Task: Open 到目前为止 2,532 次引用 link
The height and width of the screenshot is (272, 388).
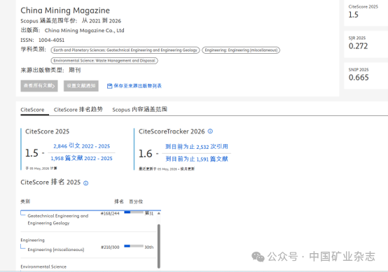Action: click(x=197, y=147)
